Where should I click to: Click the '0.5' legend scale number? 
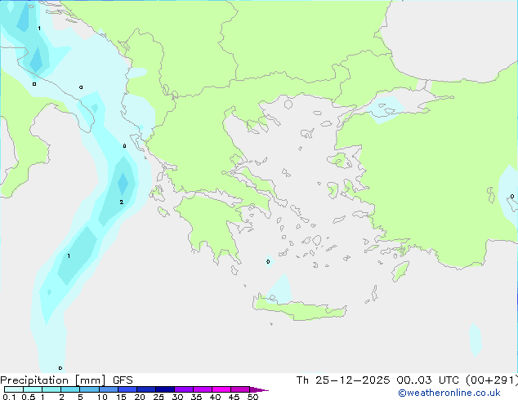click(x=29, y=397)
